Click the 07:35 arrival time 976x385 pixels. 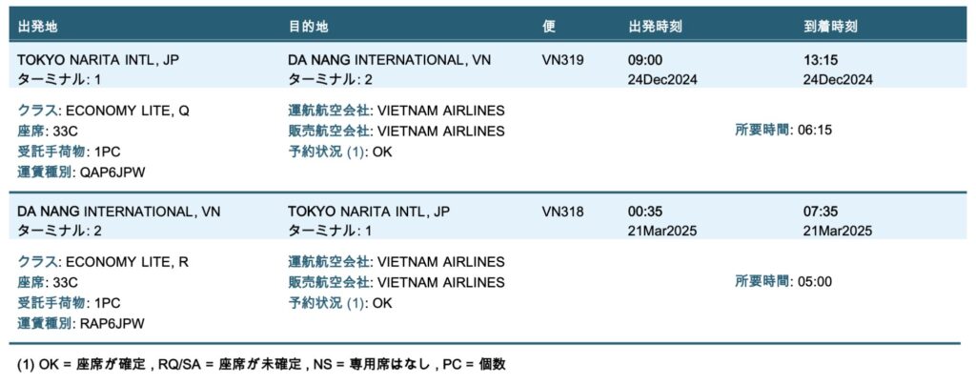coord(821,212)
